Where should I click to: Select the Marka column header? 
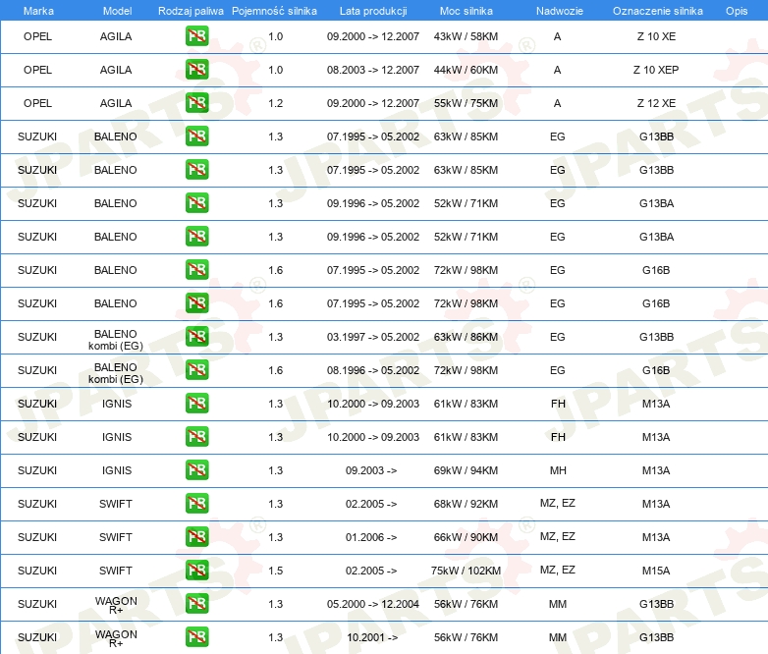[38, 11]
